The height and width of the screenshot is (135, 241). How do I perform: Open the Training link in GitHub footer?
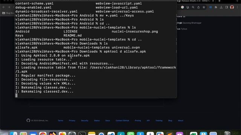(159, 121)
